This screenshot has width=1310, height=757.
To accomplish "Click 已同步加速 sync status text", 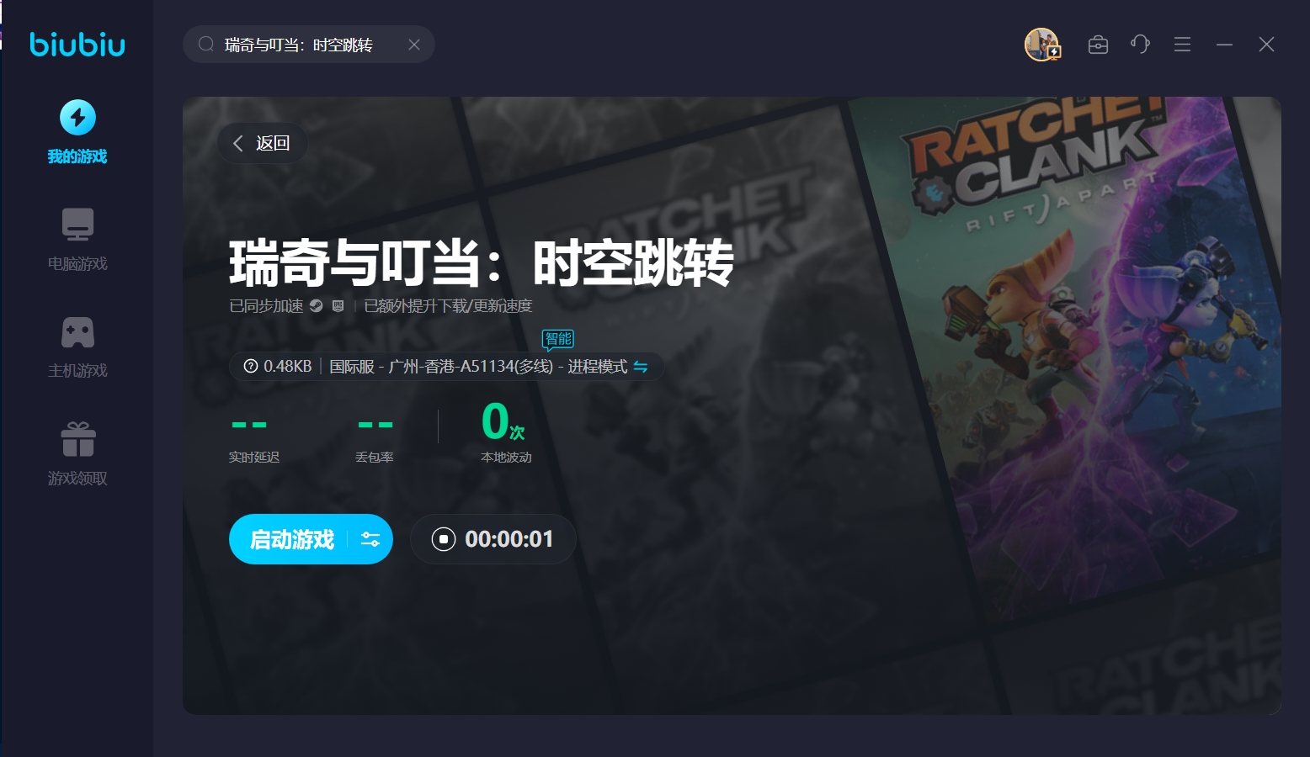I will [x=266, y=306].
